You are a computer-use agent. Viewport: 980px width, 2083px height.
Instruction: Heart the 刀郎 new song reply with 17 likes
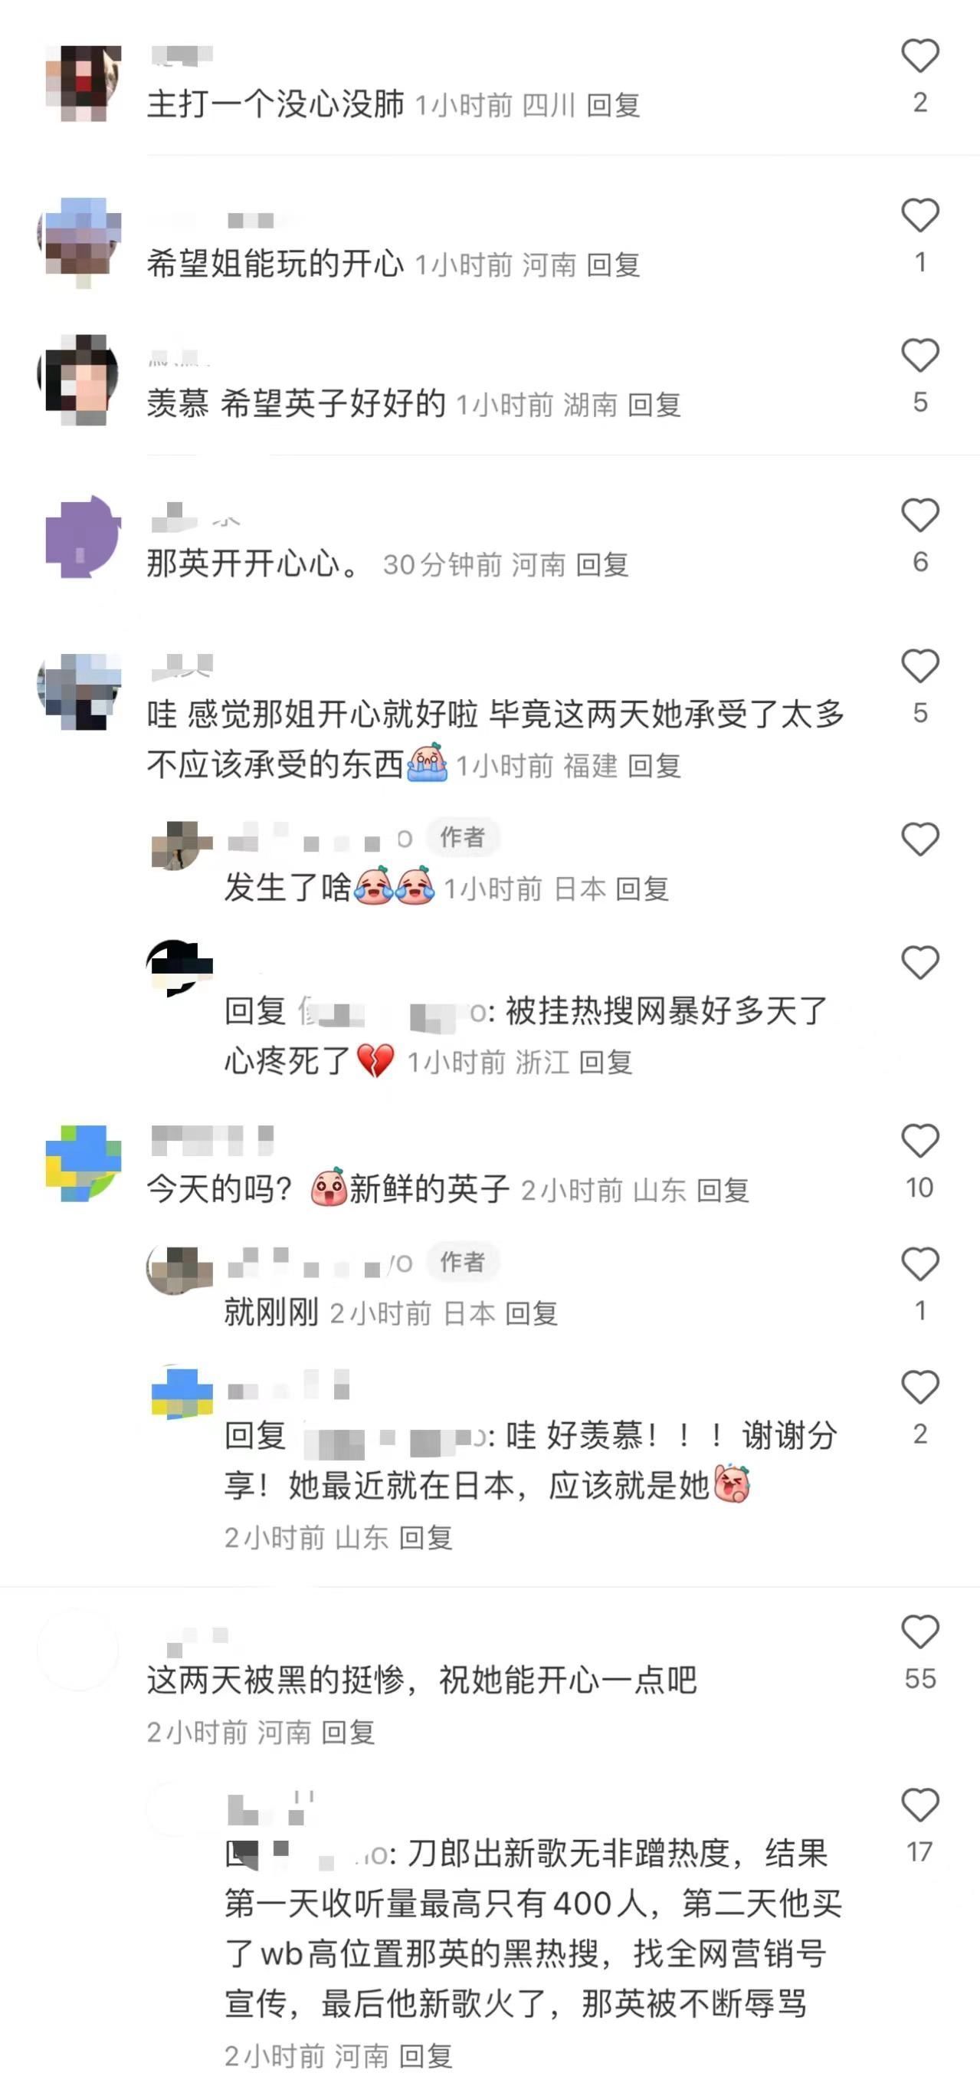click(919, 1805)
